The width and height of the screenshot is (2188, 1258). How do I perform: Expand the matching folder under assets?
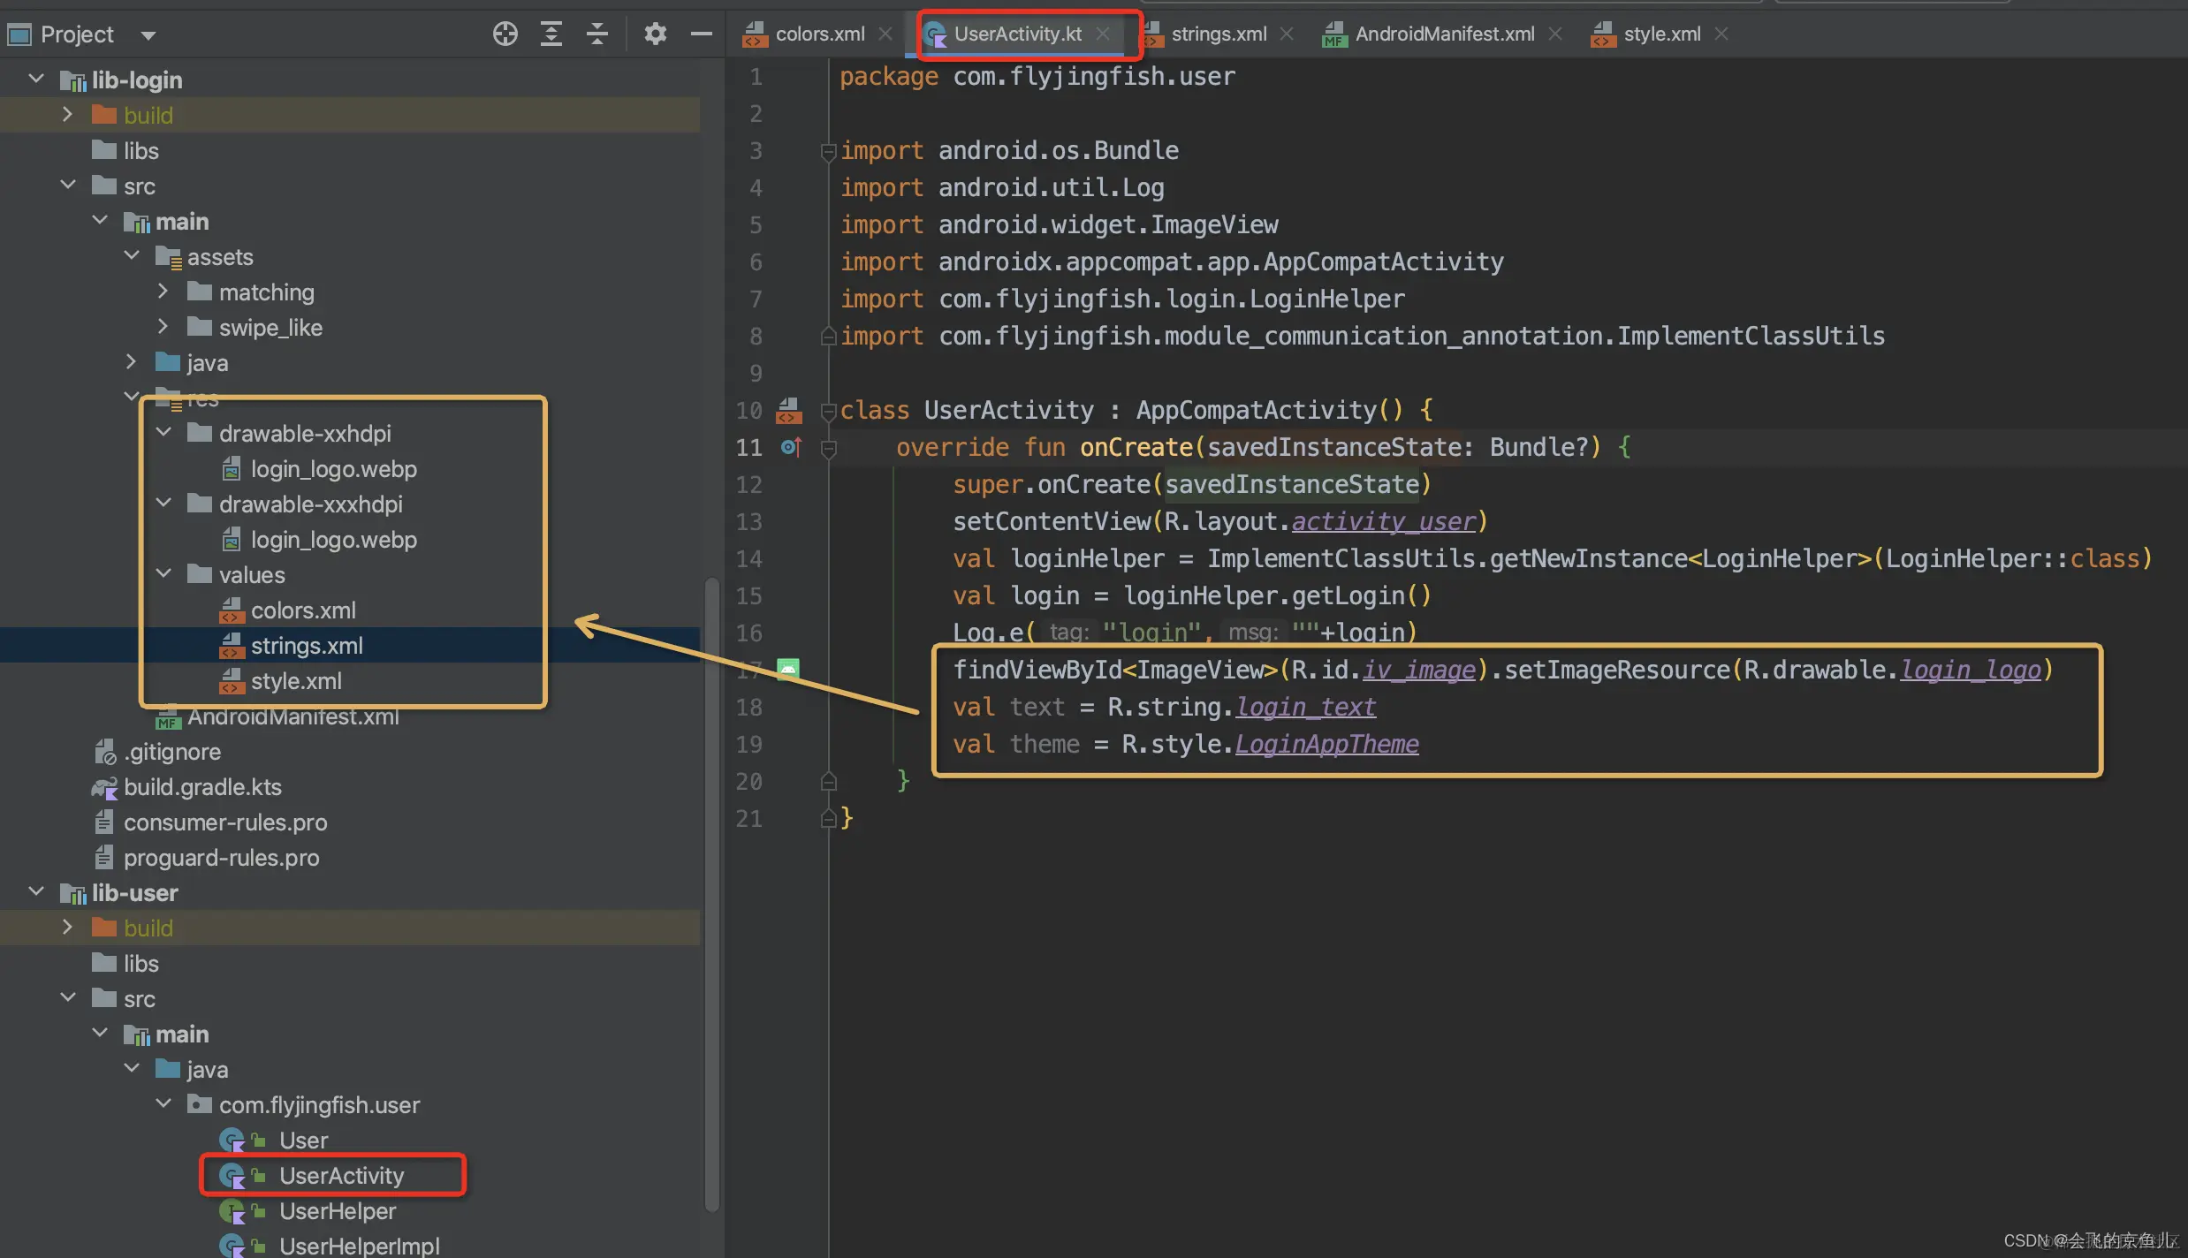click(x=163, y=292)
